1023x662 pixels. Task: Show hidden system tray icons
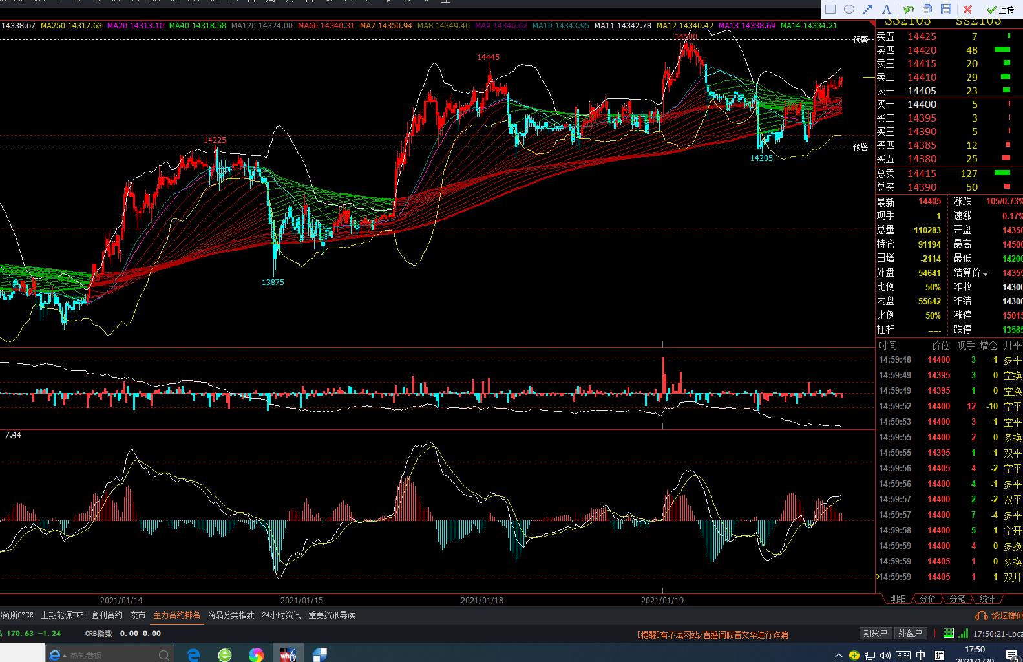839,655
